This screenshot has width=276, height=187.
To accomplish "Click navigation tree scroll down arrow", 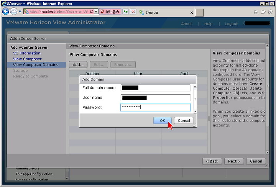I will coord(67,179).
